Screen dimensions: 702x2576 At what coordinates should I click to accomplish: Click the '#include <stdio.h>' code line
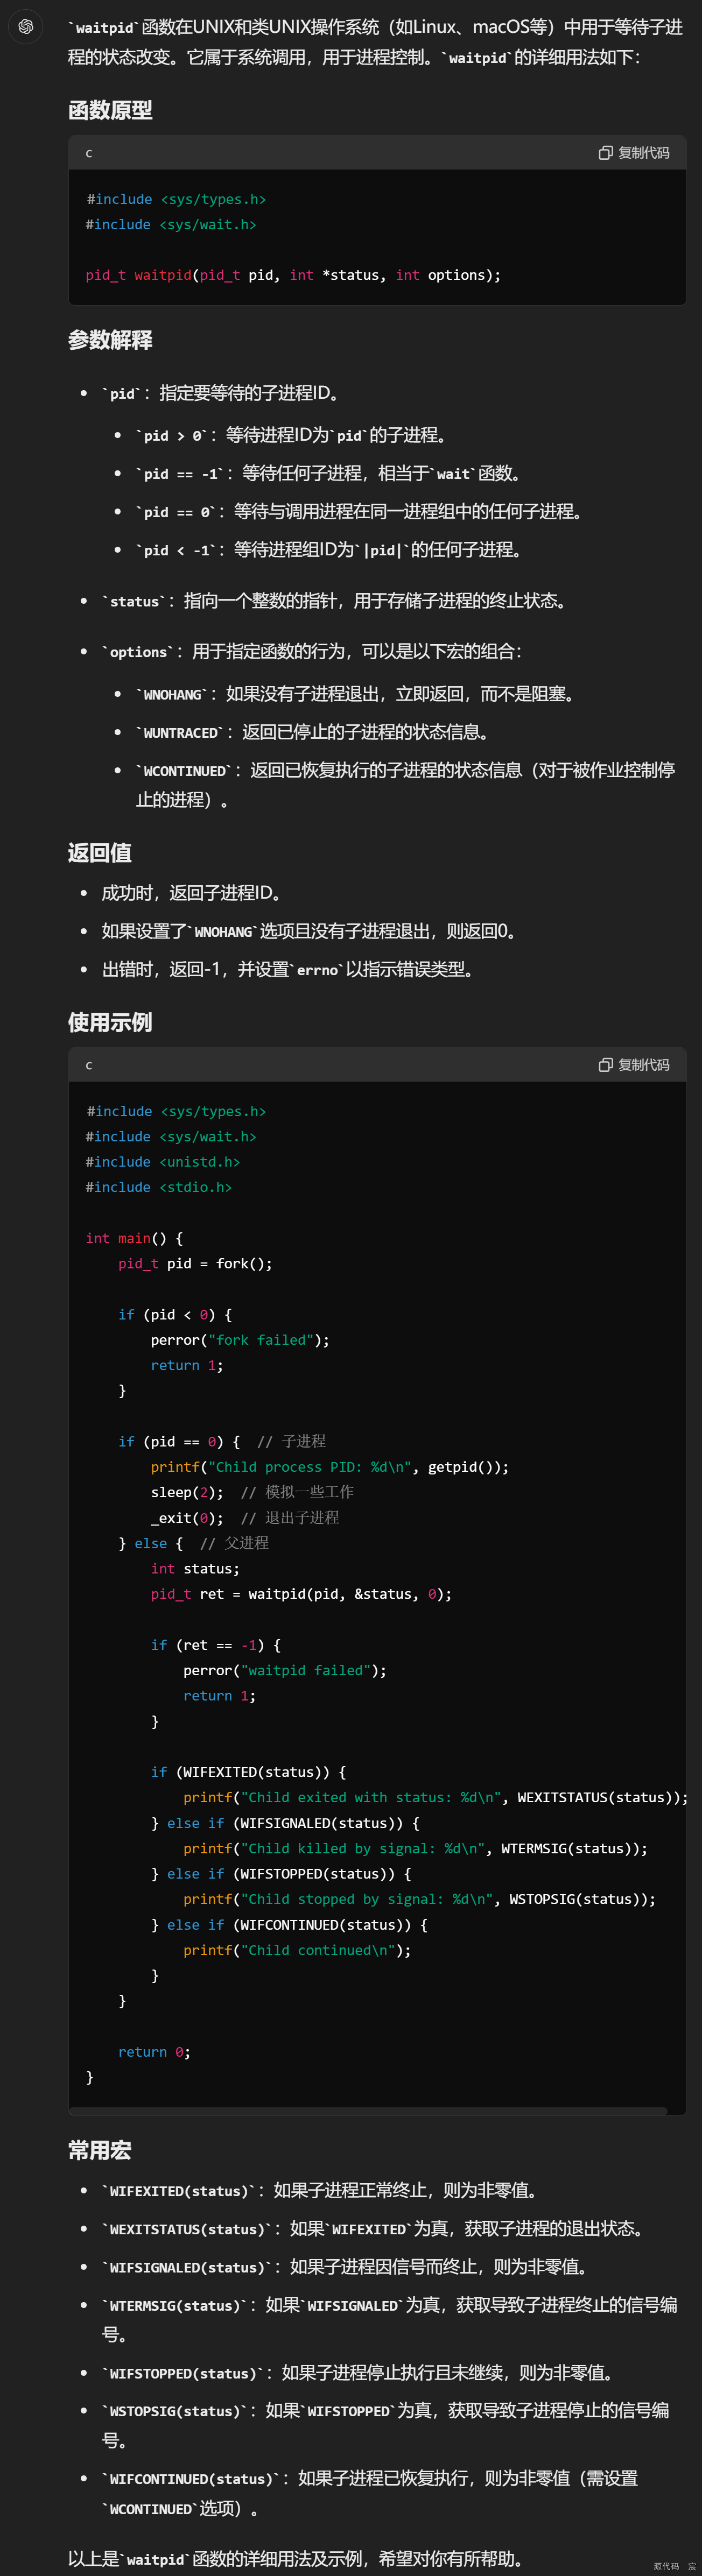(x=159, y=1187)
